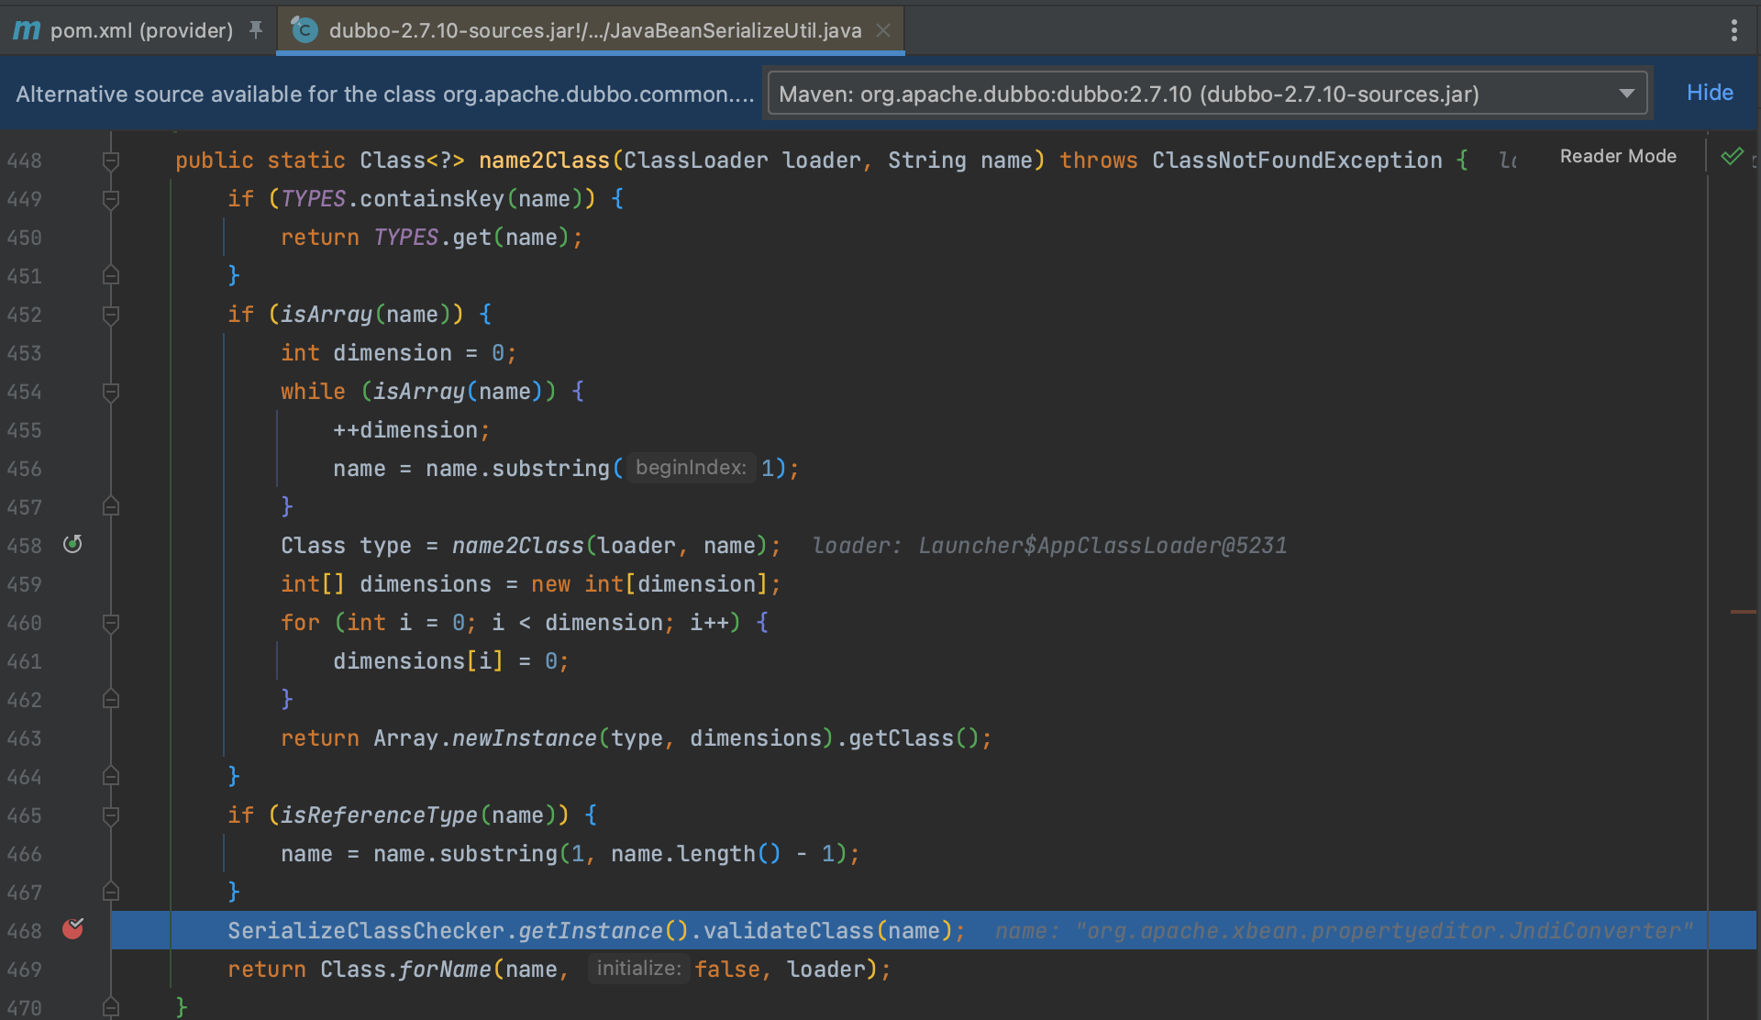Click line number 458 in the gutter
Viewport: 1761px width, 1020px height.
(x=25, y=546)
